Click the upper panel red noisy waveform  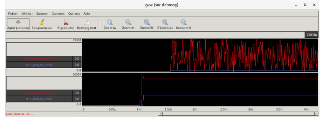click(244, 55)
